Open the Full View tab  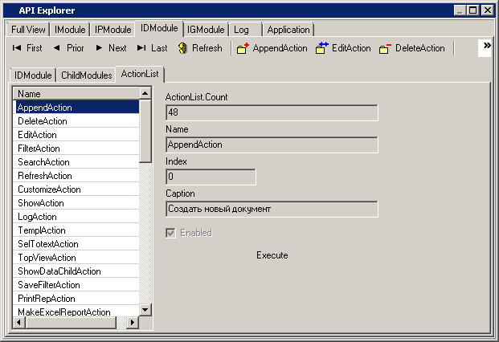[28, 30]
